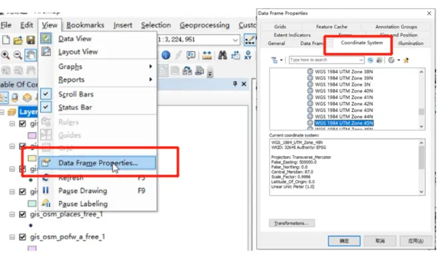The height and width of the screenshot is (260, 442).
Task: Switch to the Grids tab
Action: tap(280, 27)
